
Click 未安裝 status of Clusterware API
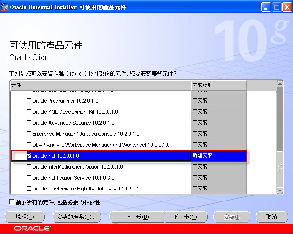[x=219, y=188]
